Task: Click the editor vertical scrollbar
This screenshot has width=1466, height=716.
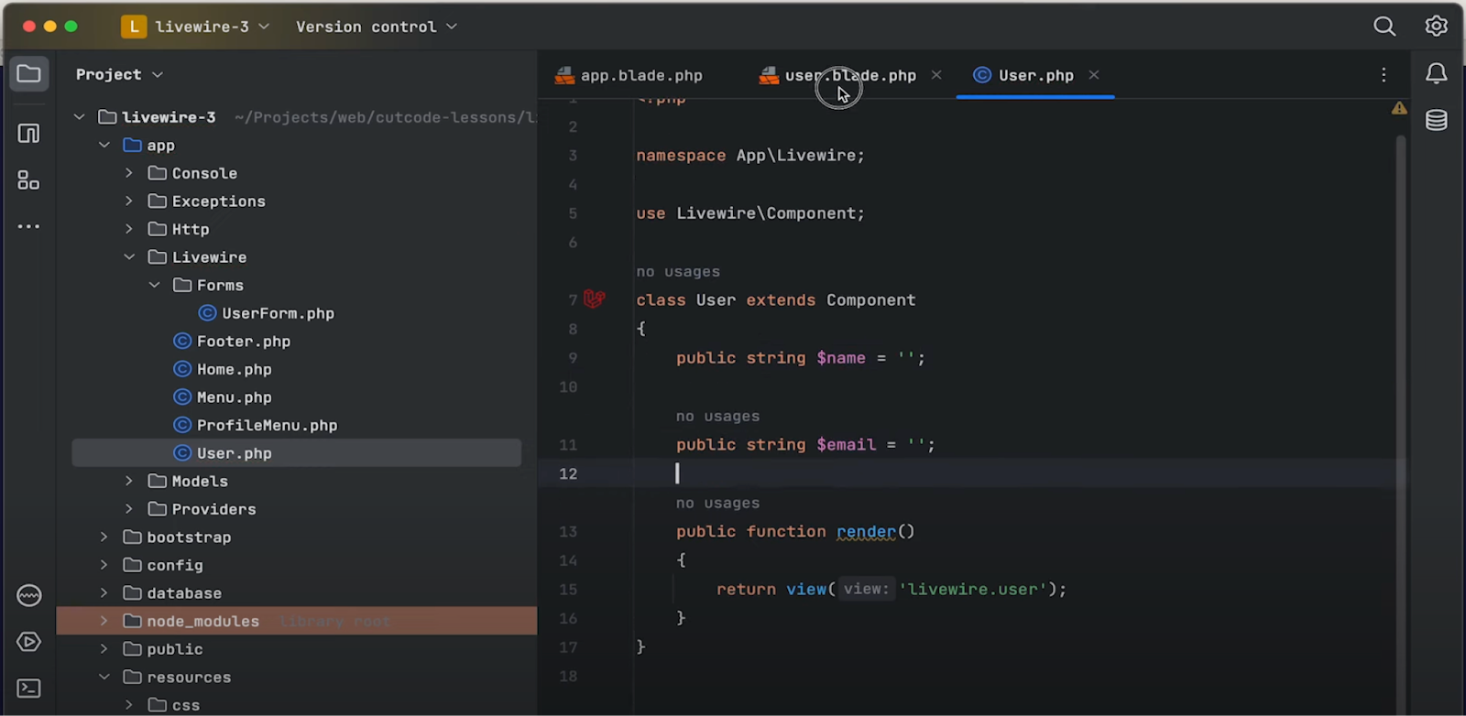Action: 1400,311
